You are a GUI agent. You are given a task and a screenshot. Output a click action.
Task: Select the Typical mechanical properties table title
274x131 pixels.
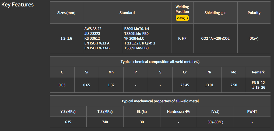pyautogui.click(x=160, y=101)
